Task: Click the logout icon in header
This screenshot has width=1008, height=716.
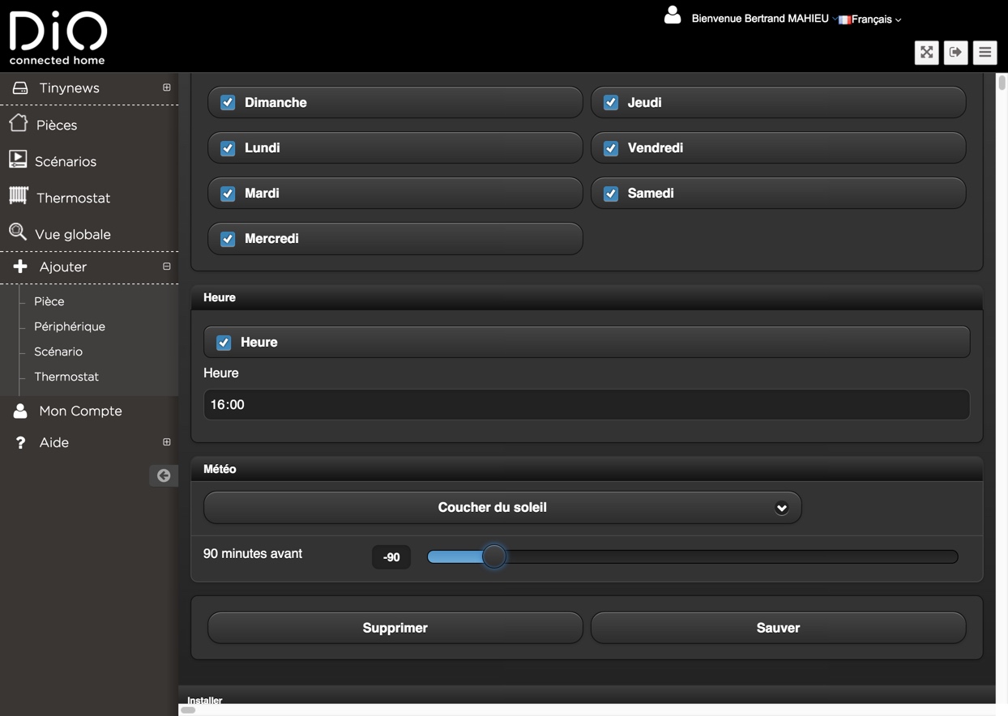Action: tap(955, 53)
